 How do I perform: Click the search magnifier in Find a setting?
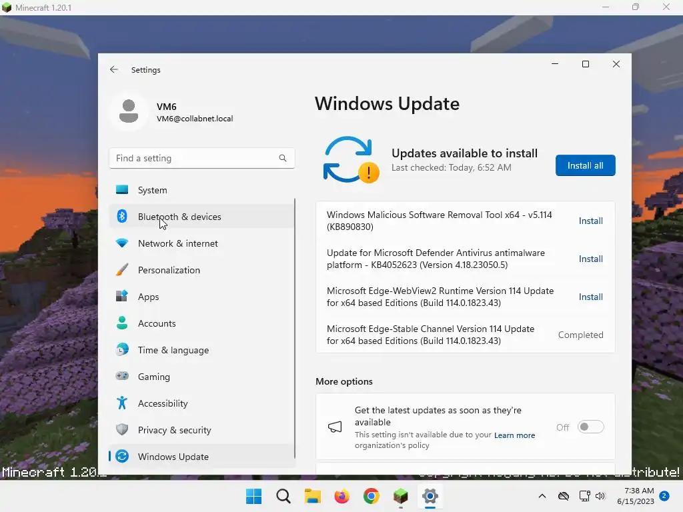(283, 158)
